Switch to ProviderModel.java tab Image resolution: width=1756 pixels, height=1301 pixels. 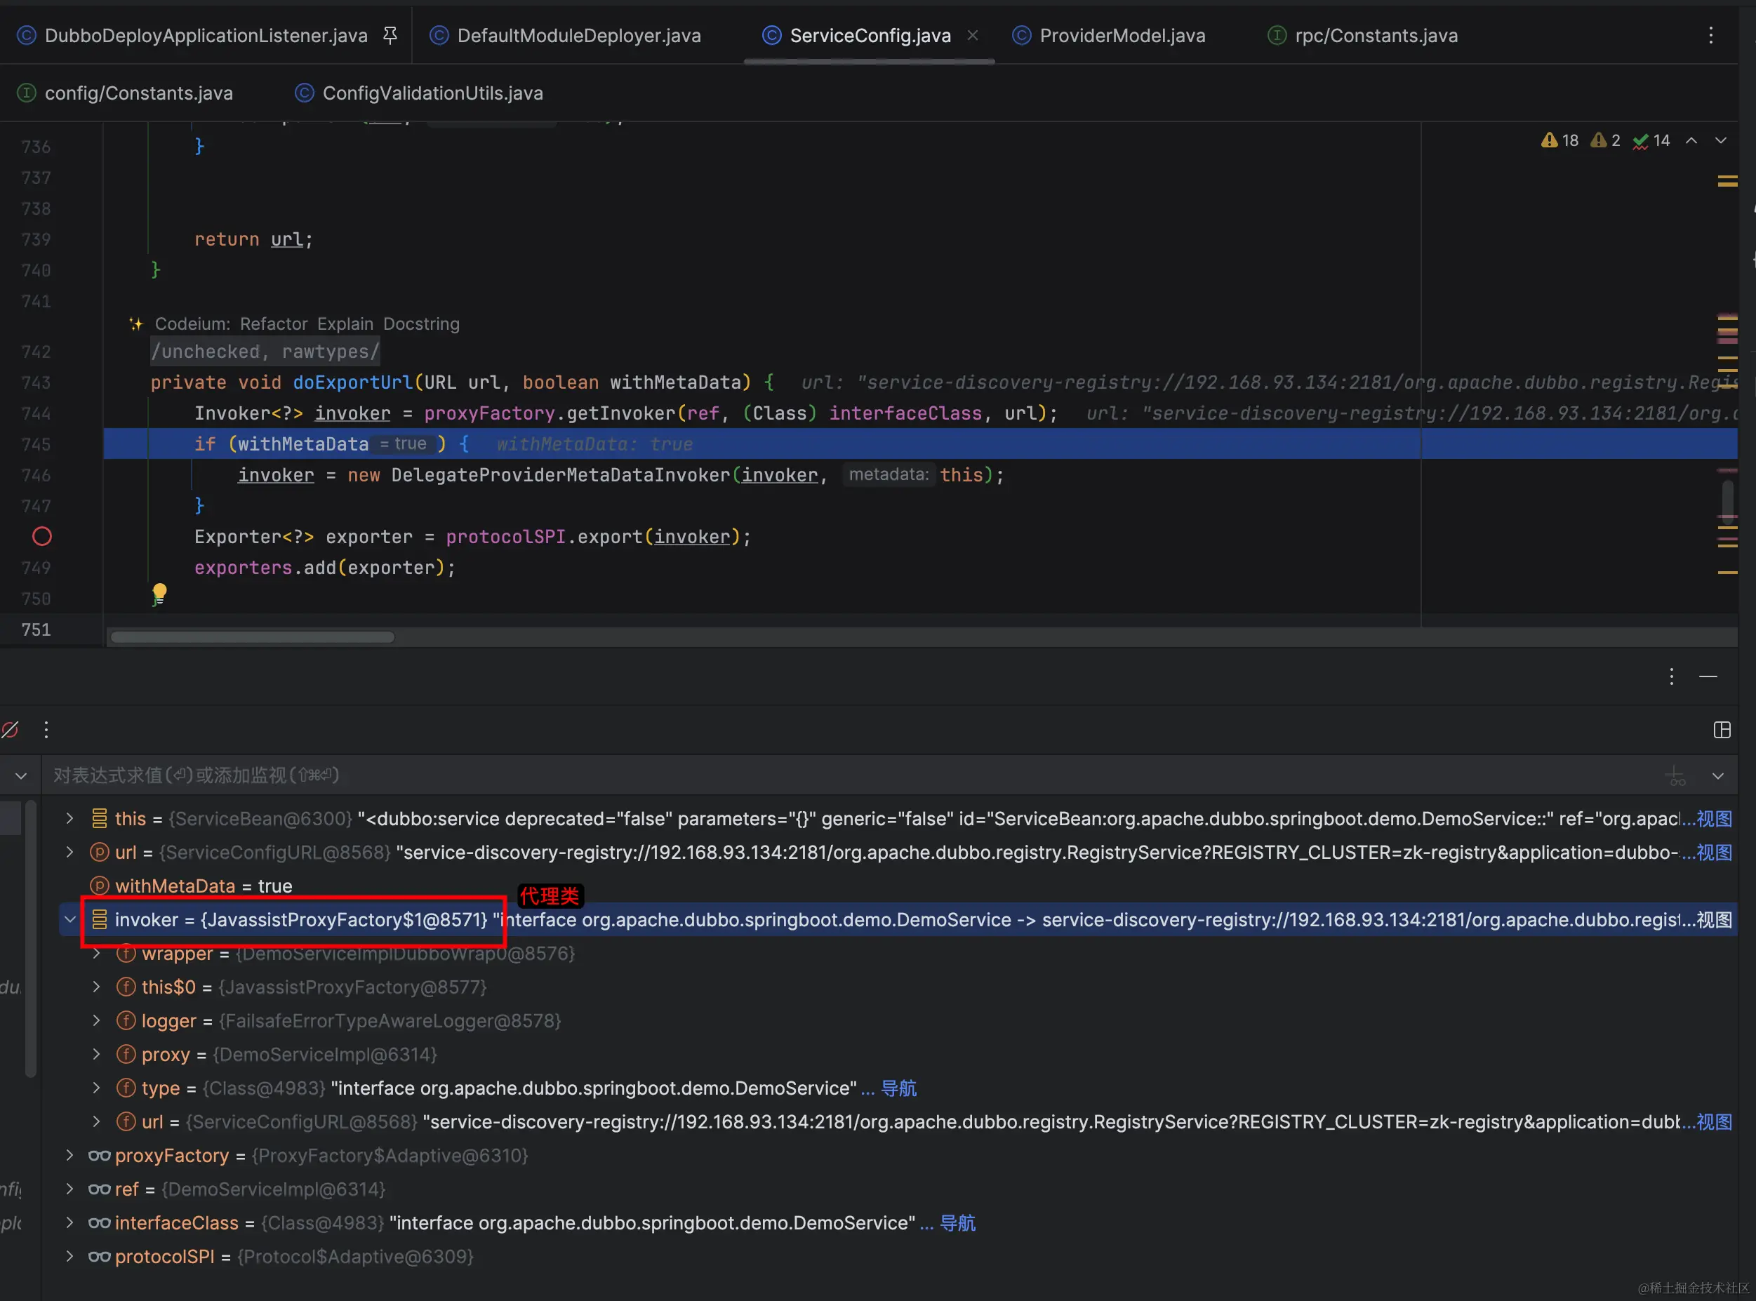pos(1122,36)
